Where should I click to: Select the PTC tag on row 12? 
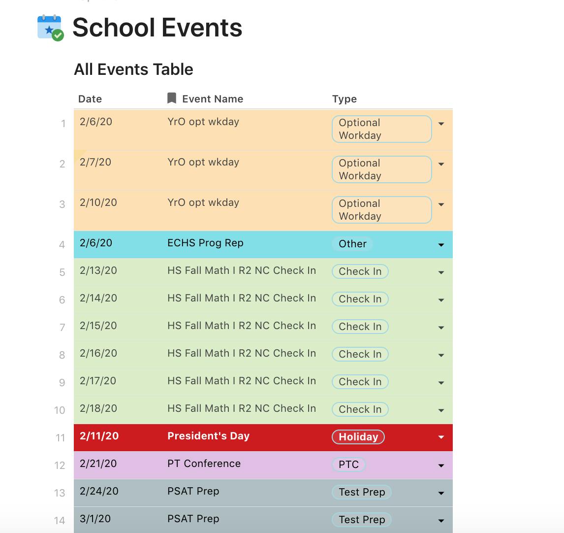[348, 465]
